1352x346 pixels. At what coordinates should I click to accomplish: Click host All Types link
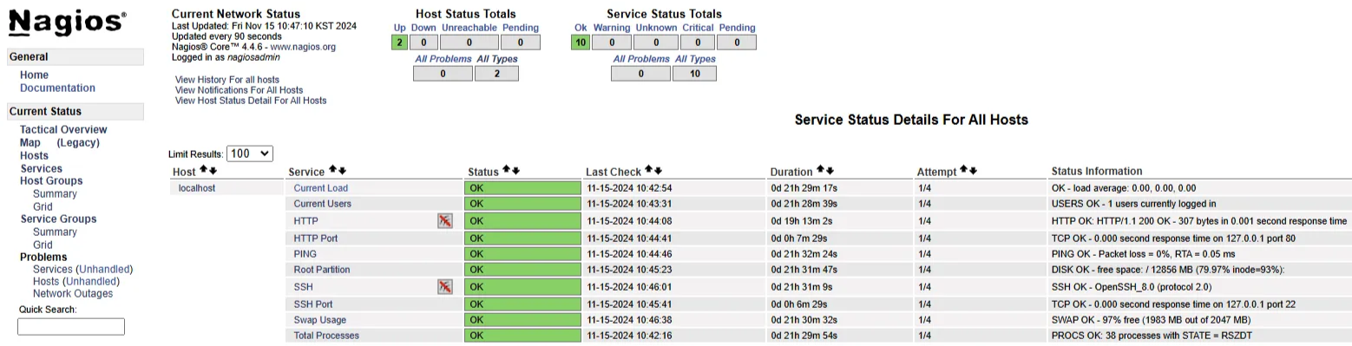497,59
